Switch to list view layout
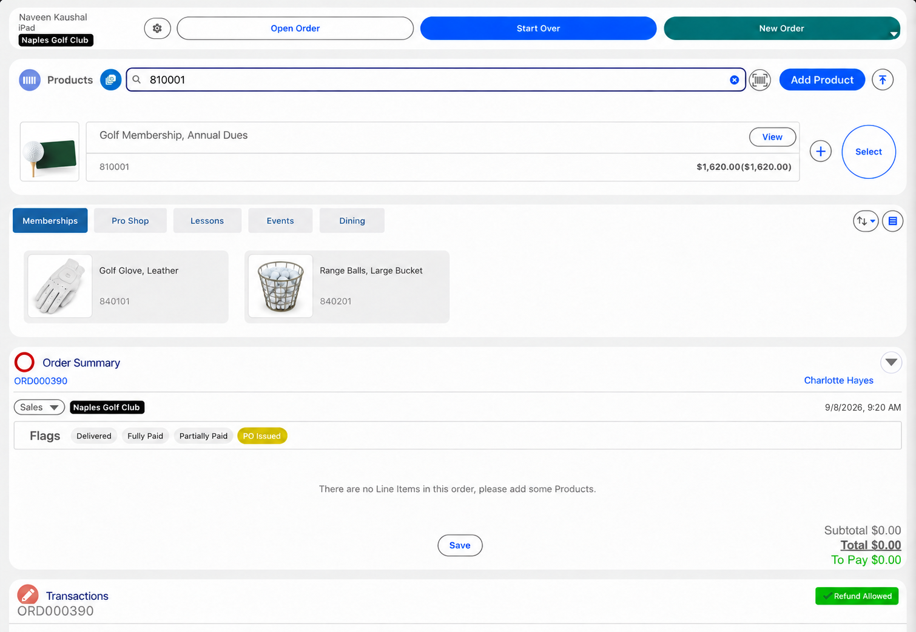Image resolution: width=916 pixels, height=632 pixels. point(892,221)
